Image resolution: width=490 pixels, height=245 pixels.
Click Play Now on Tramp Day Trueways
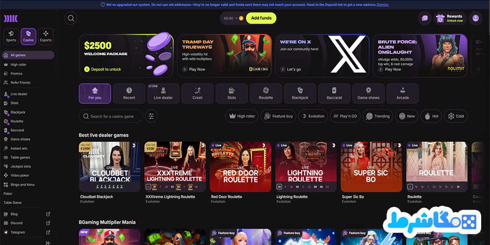tap(194, 70)
